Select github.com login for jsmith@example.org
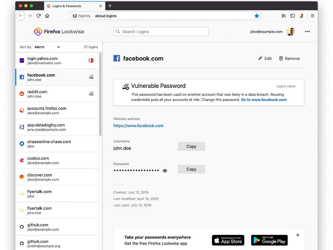333x250 pixels. (57, 243)
